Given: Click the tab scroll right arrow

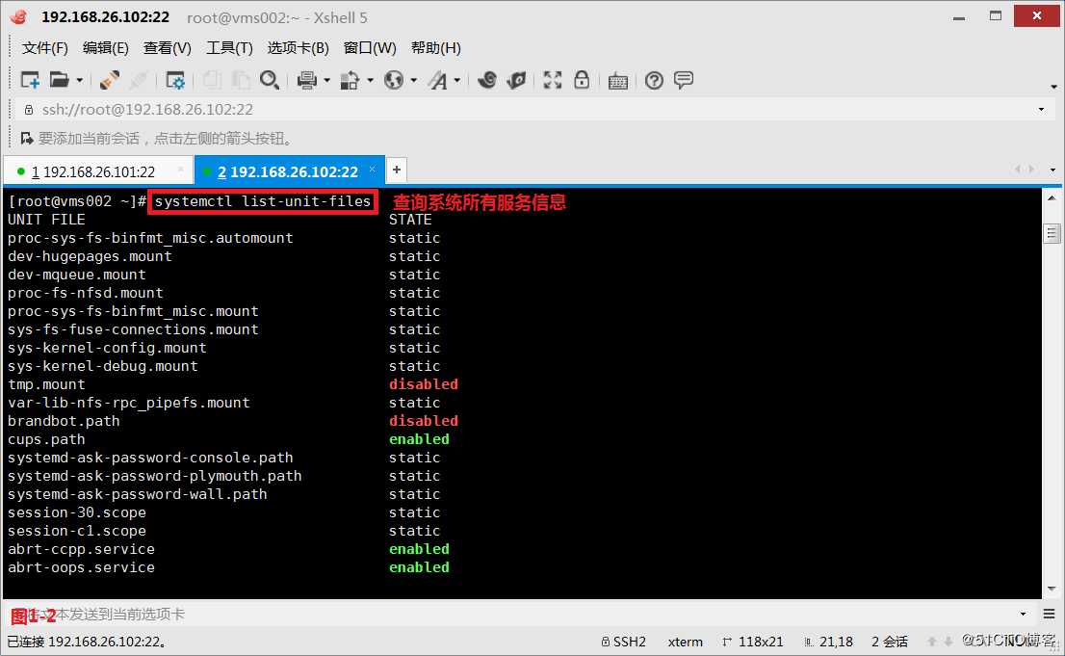Looking at the screenshot, I should click(1031, 170).
